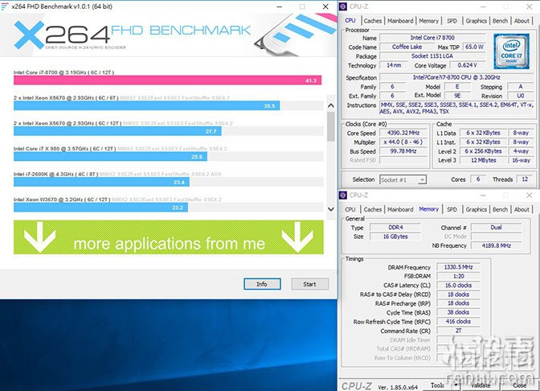This screenshot has height=391, width=540.
Task: Select About tab in upper CPU-Z window
Action: (522, 21)
